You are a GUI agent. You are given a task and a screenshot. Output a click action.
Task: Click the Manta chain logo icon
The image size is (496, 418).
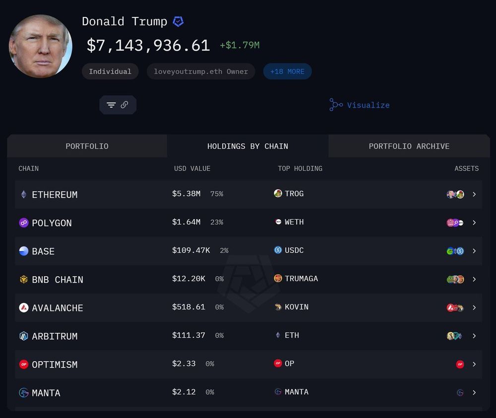click(24, 393)
